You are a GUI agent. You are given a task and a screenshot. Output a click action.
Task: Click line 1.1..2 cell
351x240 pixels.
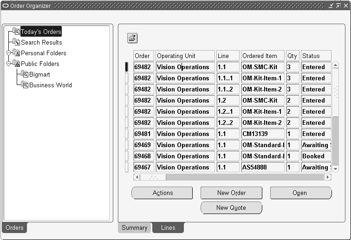pyautogui.click(x=228, y=89)
